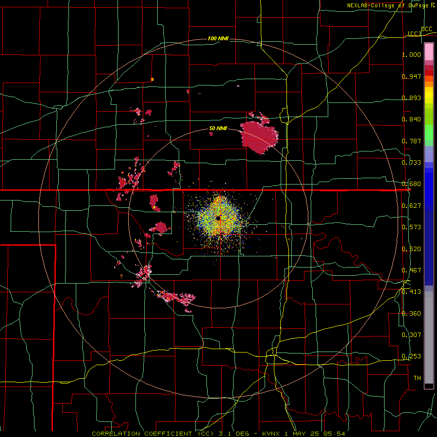Image resolution: width=437 pixels, height=437 pixels.
Task: Select the 0.360 scale value
Action: (x=411, y=314)
